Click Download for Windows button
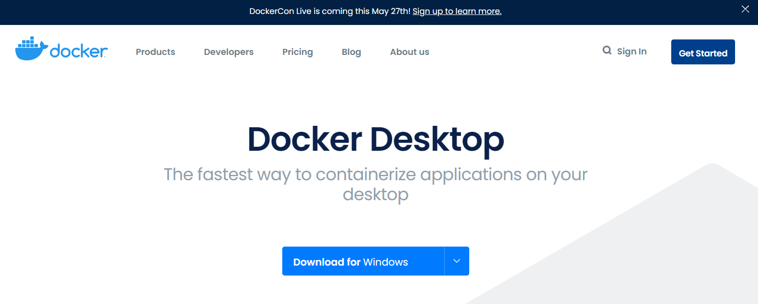 (363, 261)
